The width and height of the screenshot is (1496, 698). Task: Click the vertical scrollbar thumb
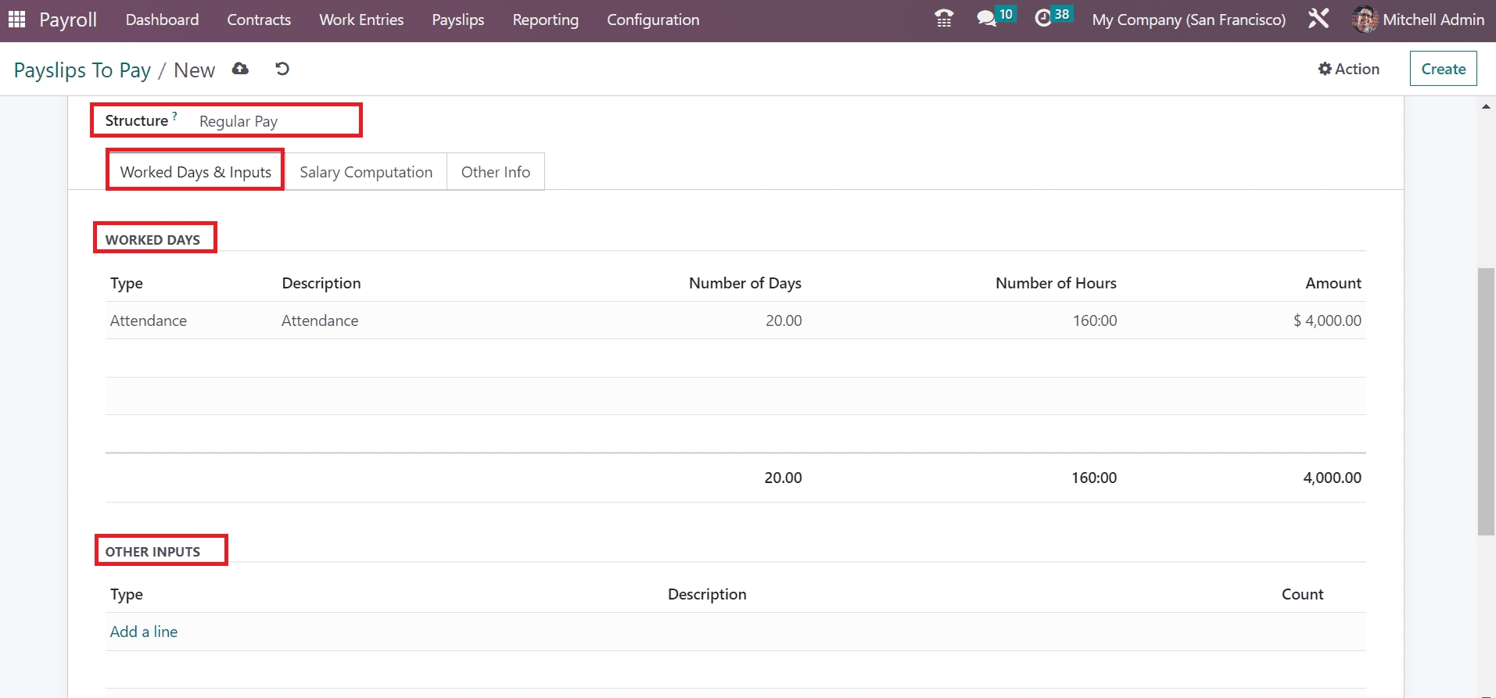coord(1486,401)
